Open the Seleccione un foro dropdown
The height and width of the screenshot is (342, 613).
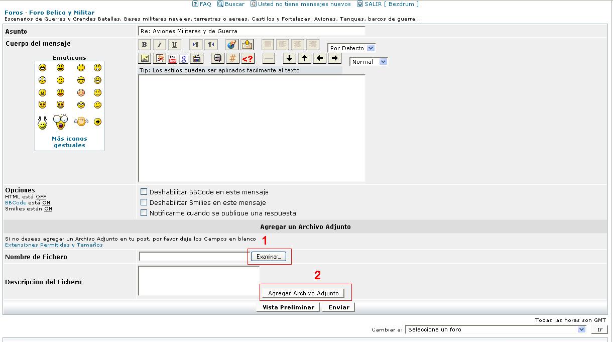point(496,329)
